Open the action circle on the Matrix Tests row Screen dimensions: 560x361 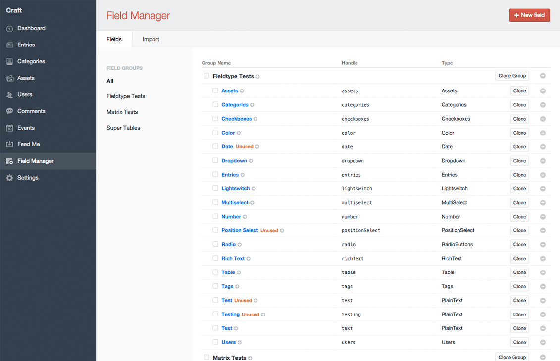(x=543, y=357)
